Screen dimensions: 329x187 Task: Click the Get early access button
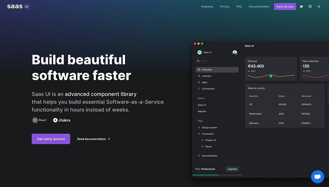(x=51, y=139)
